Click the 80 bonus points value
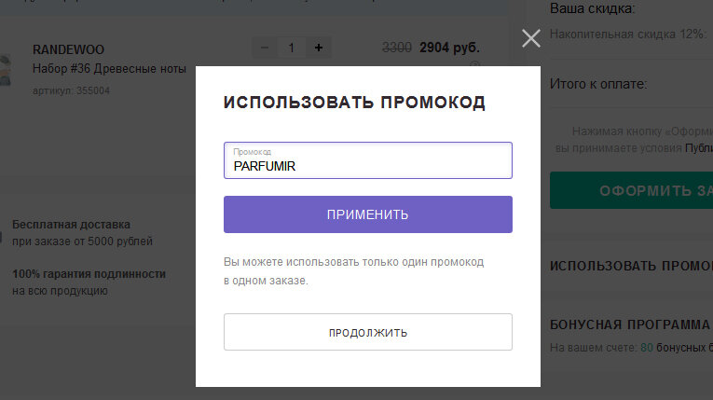Viewport: 713px width, 400px height. [x=647, y=348]
